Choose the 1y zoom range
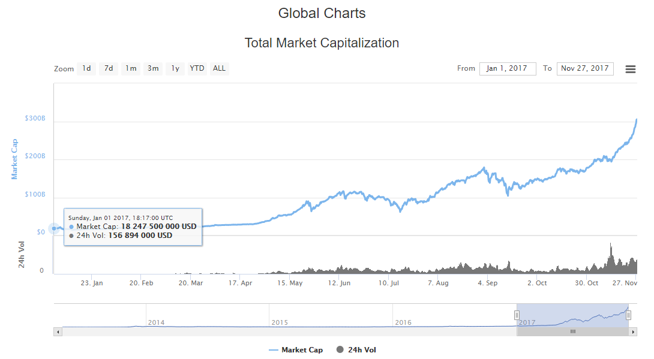 click(x=175, y=68)
